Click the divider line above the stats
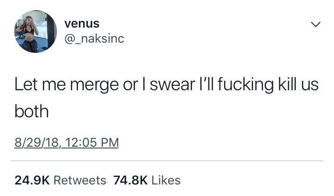The image size is (334, 196). click(x=167, y=161)
